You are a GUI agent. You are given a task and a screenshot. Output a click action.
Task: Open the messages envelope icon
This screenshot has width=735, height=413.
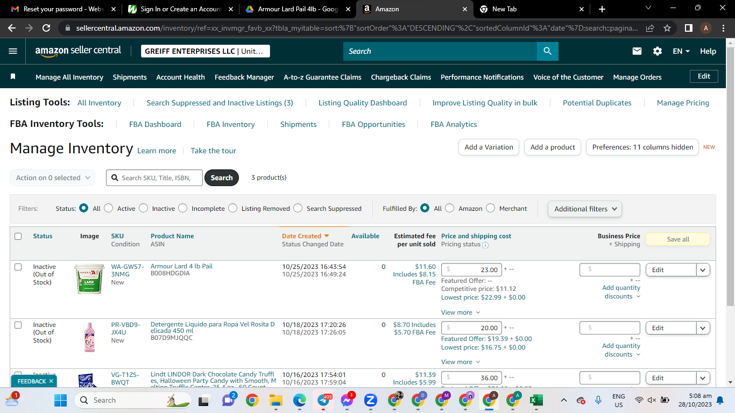point(637,51)
